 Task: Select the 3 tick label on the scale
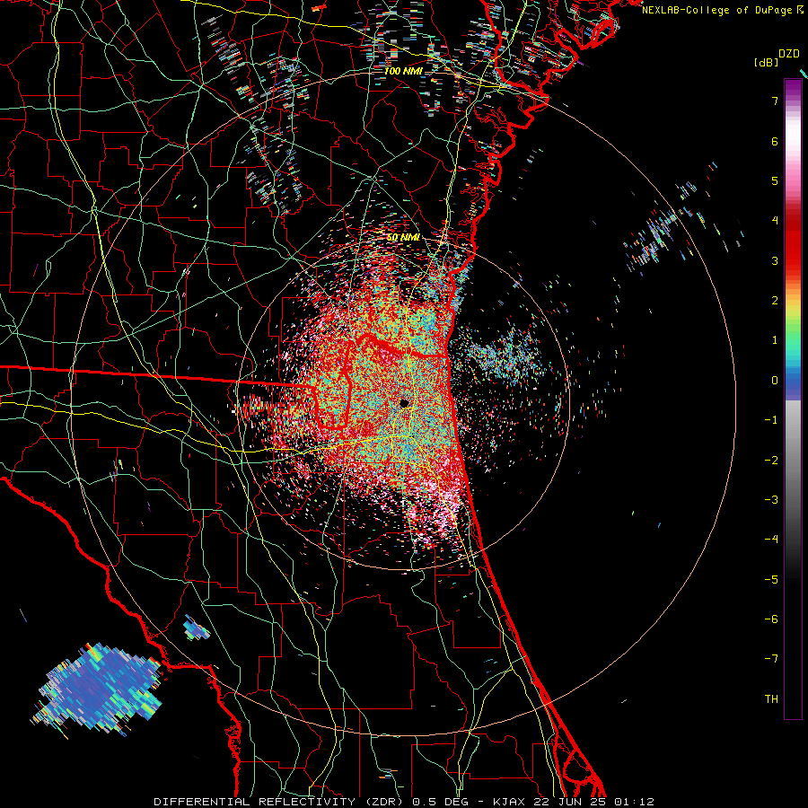[775, 260]
